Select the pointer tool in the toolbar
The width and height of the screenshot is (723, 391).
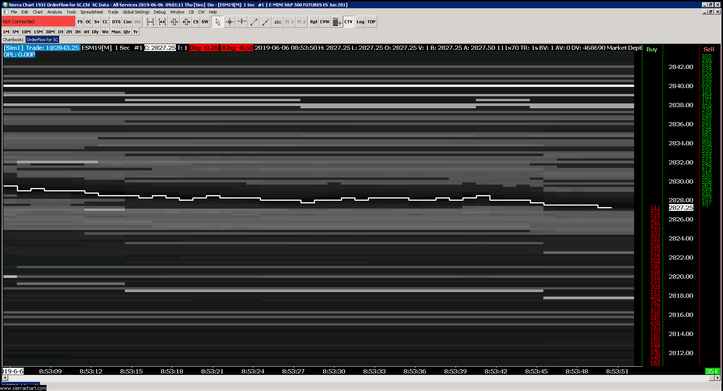(x=217, y=22)
